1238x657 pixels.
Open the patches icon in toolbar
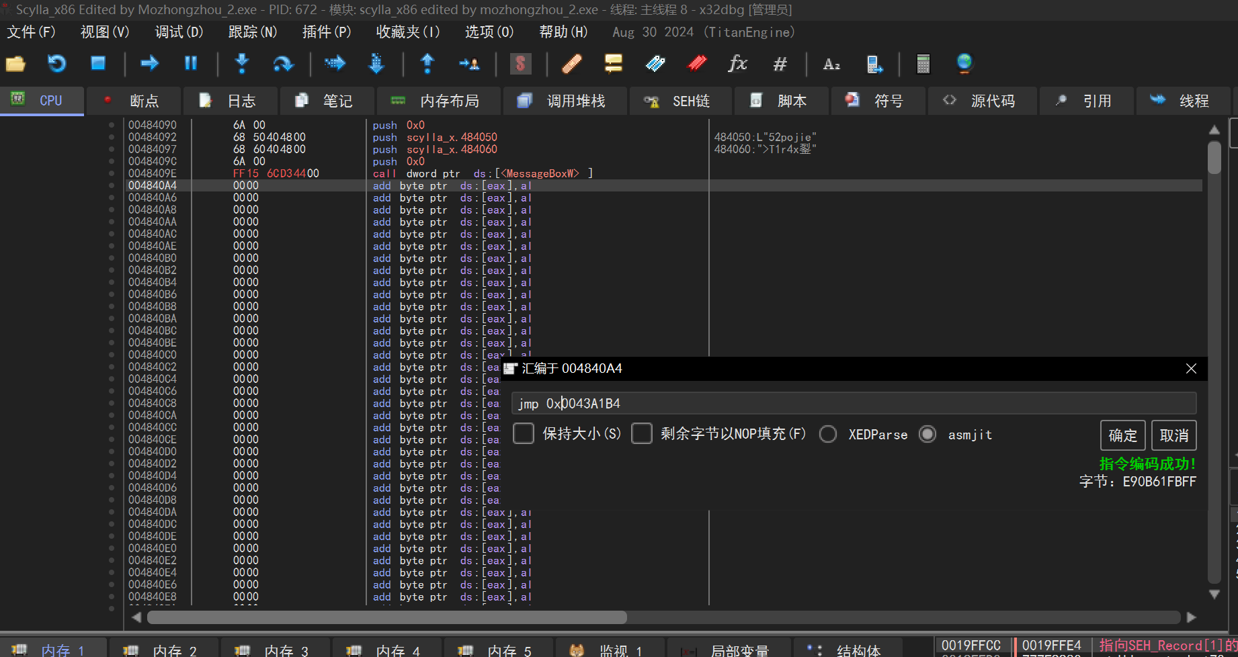tap(571, 64)
